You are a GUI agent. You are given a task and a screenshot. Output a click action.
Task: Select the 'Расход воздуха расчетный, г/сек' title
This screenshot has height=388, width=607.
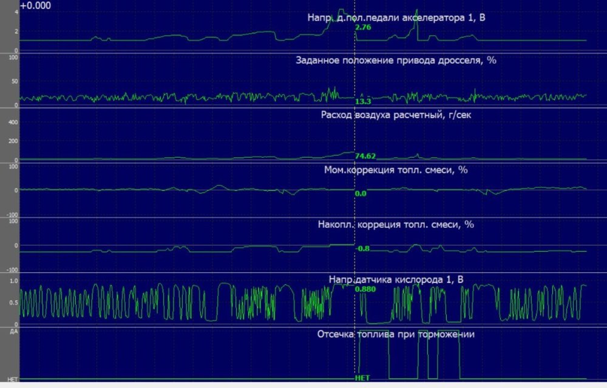[x=396, y=115]
